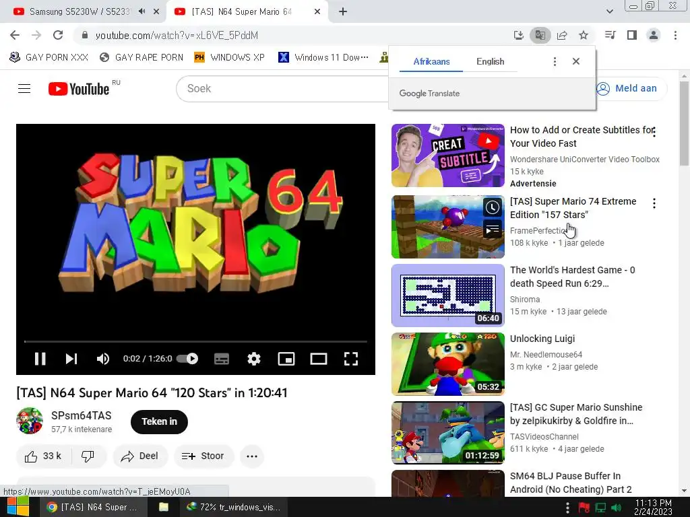Like the video with 33 k likes
690x517 pixels.
(x=42, y=456)
